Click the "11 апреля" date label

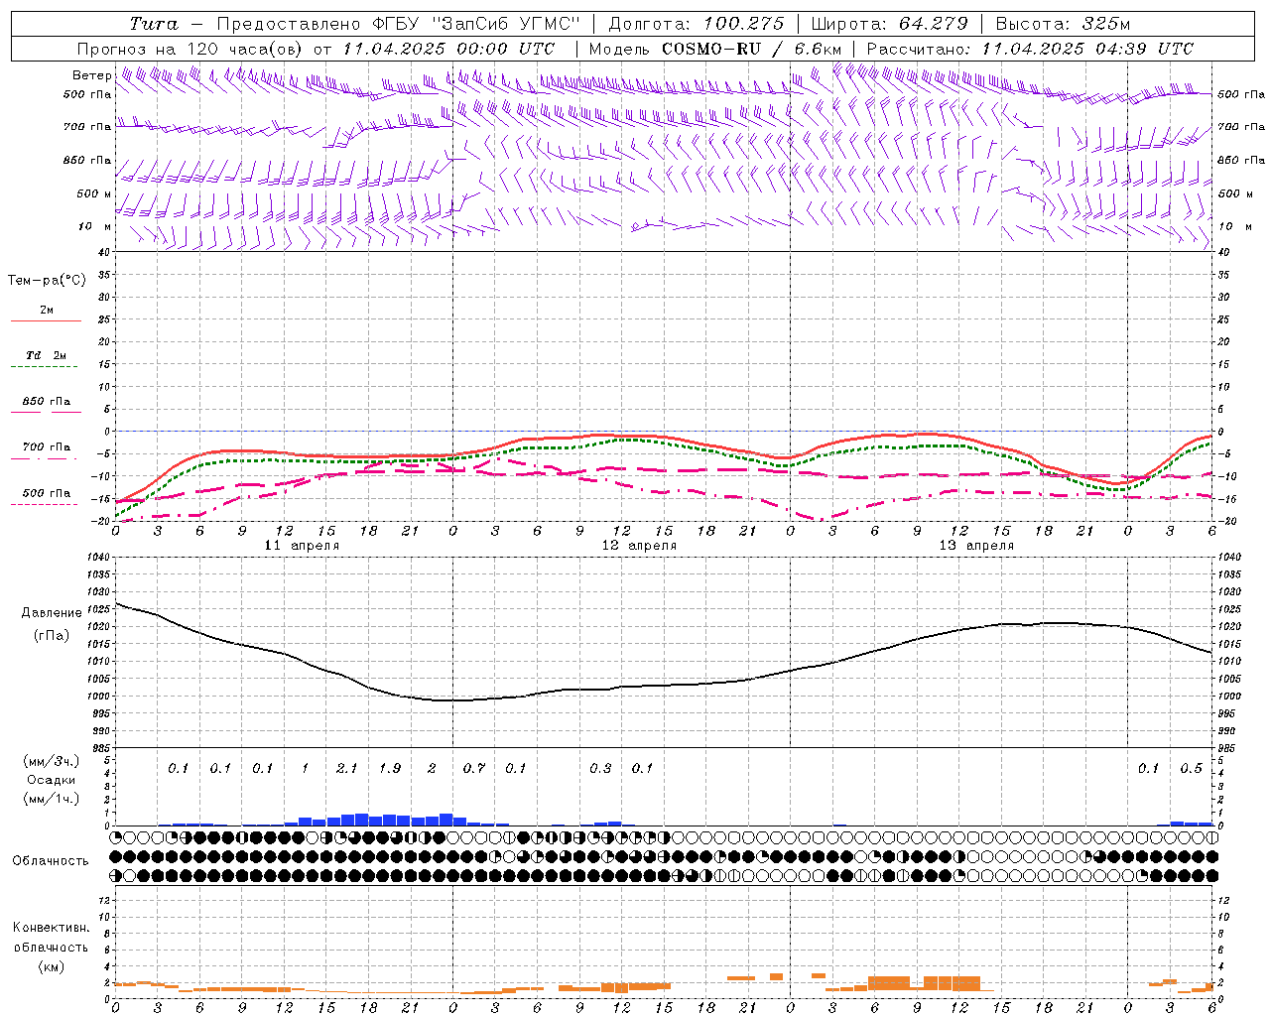click(x=303, y=546)
